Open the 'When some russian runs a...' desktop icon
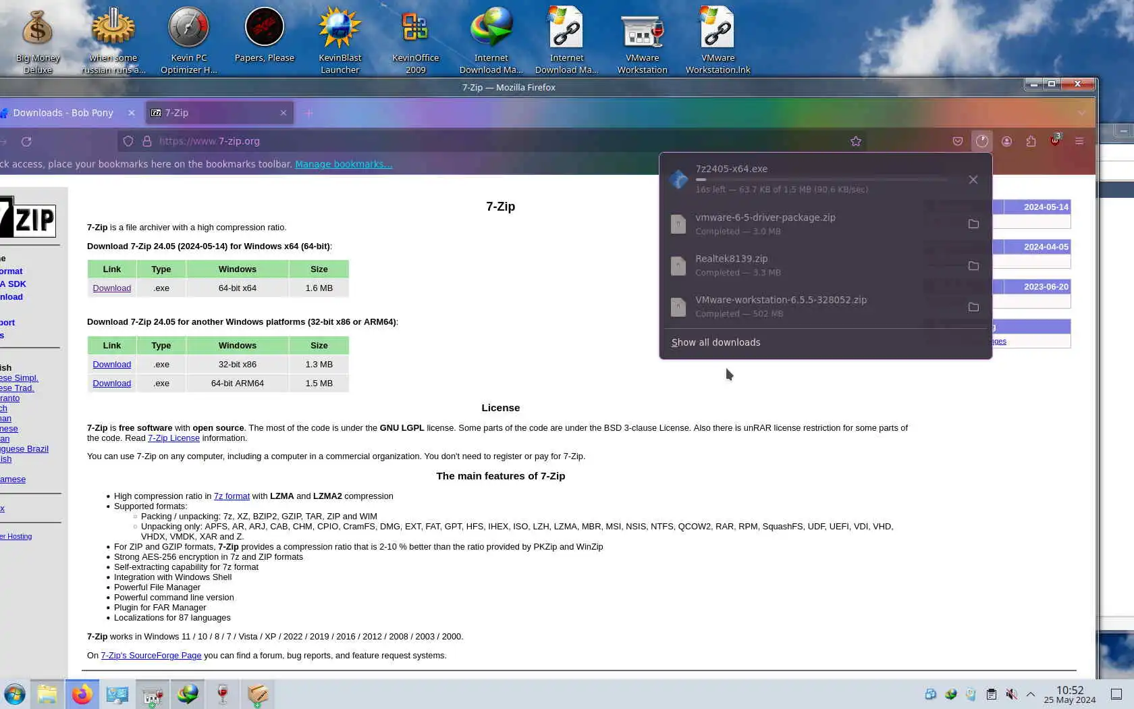Viewport: 1134px width, 709px height. [x=113, y=41]
